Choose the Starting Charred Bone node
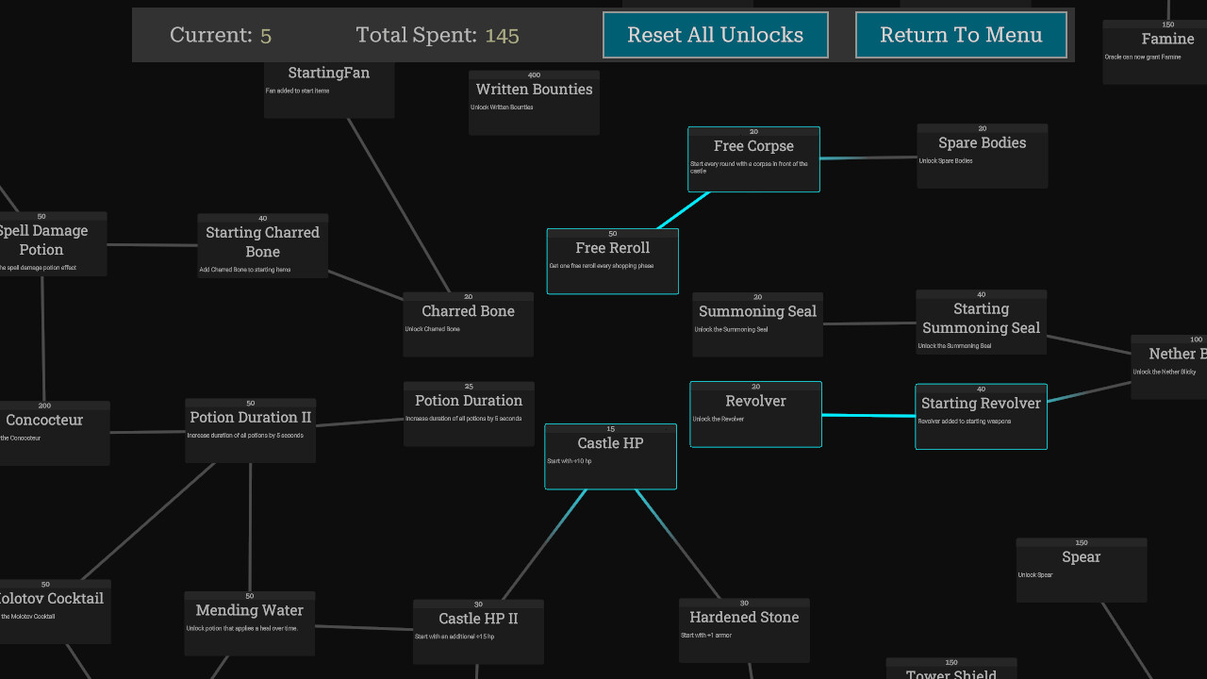The image size is (1207, 679). [x=262, y=245]
